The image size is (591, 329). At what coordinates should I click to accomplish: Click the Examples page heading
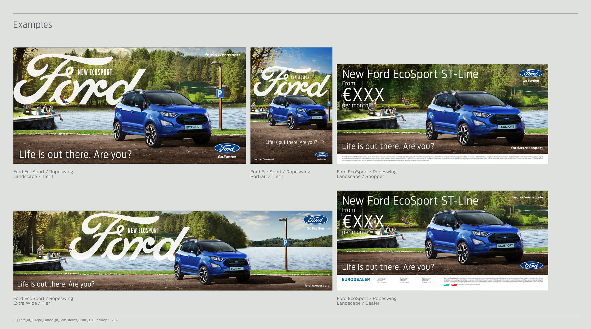[x=33, y=25]
